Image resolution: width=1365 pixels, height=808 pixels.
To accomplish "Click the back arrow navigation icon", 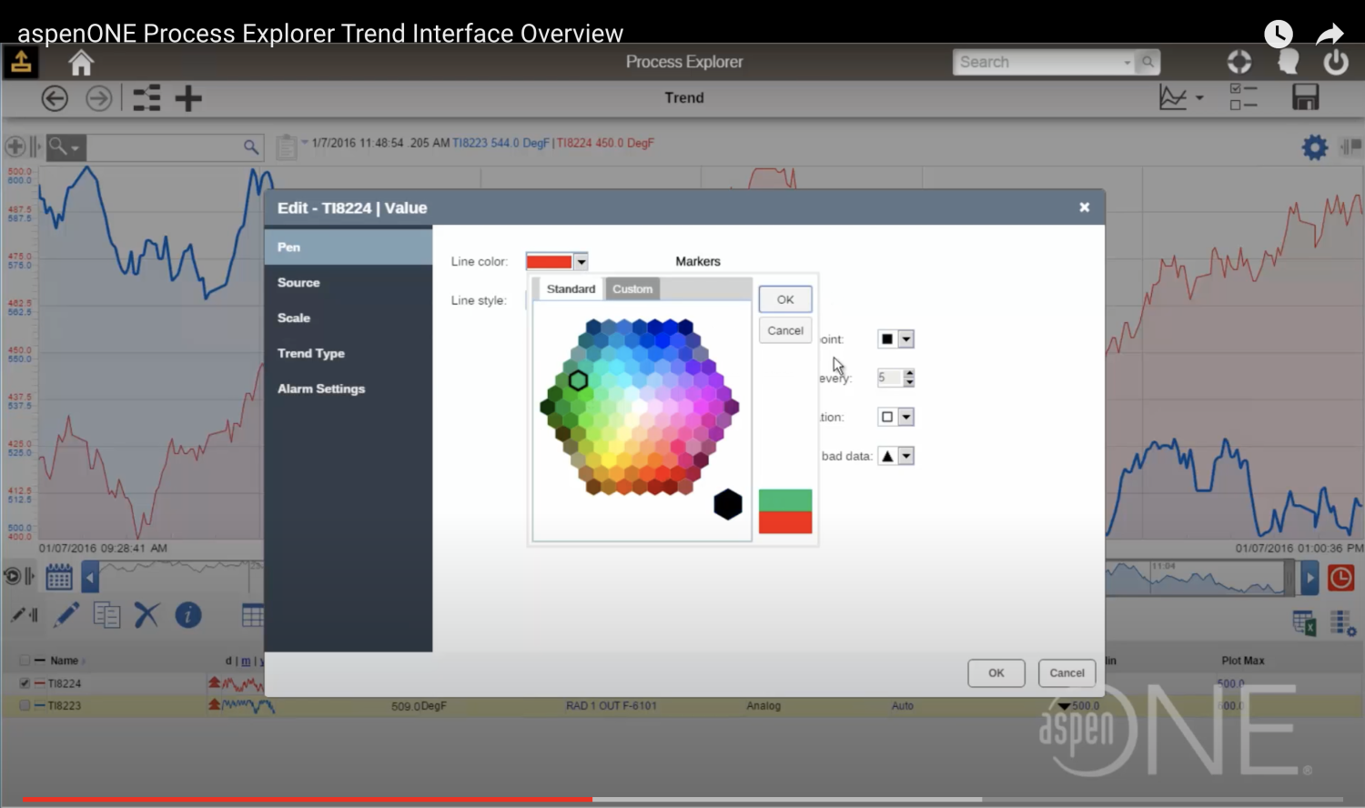I will pos(55,98).
